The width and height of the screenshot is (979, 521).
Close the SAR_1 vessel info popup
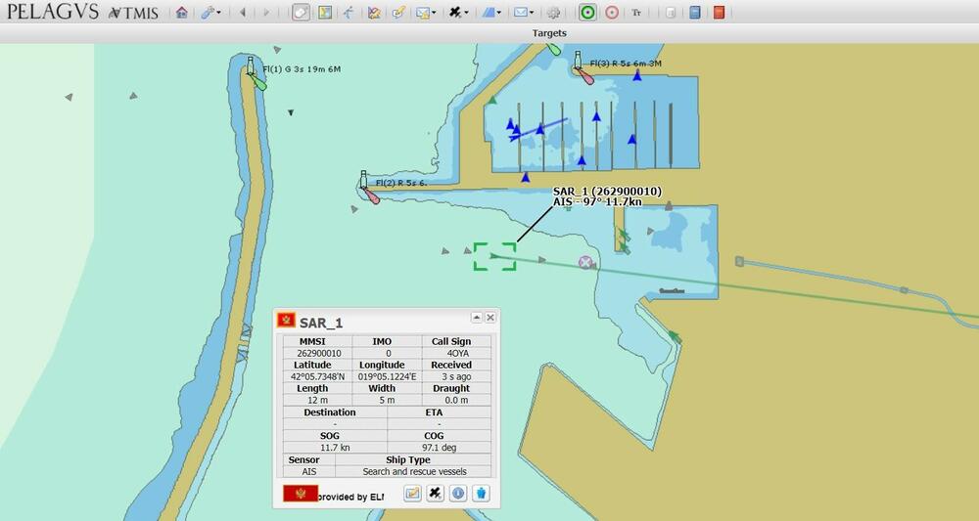pos(490,318)
